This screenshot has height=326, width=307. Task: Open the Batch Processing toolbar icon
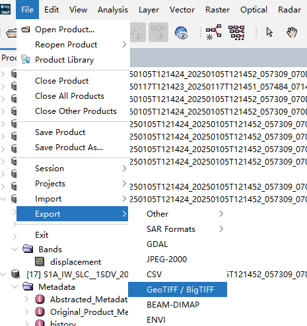236,33
